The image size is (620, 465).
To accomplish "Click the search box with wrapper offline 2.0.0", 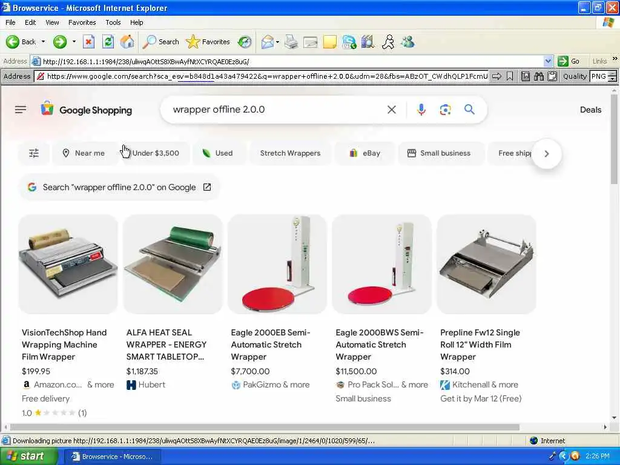I will 277,110.
